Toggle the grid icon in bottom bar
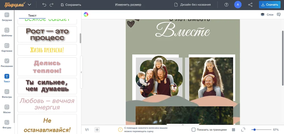Viewport: 284px width, 134px height. (x=234, y=130)
